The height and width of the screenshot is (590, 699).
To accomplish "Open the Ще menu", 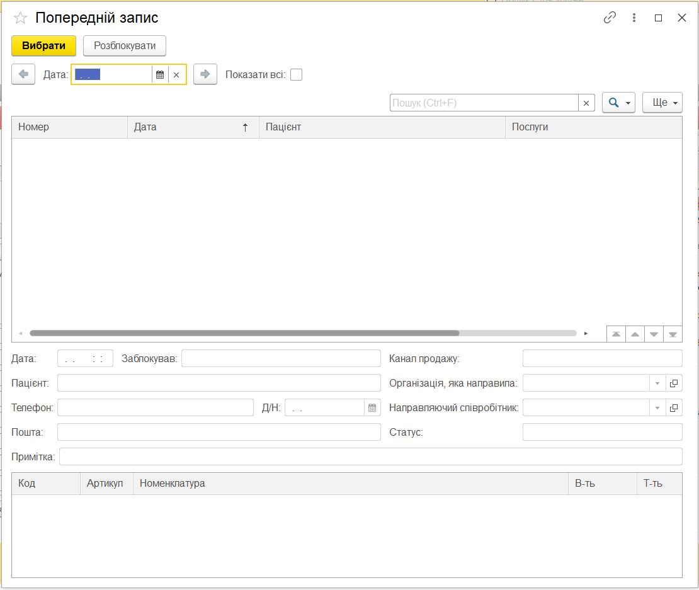I will point(662,103).
